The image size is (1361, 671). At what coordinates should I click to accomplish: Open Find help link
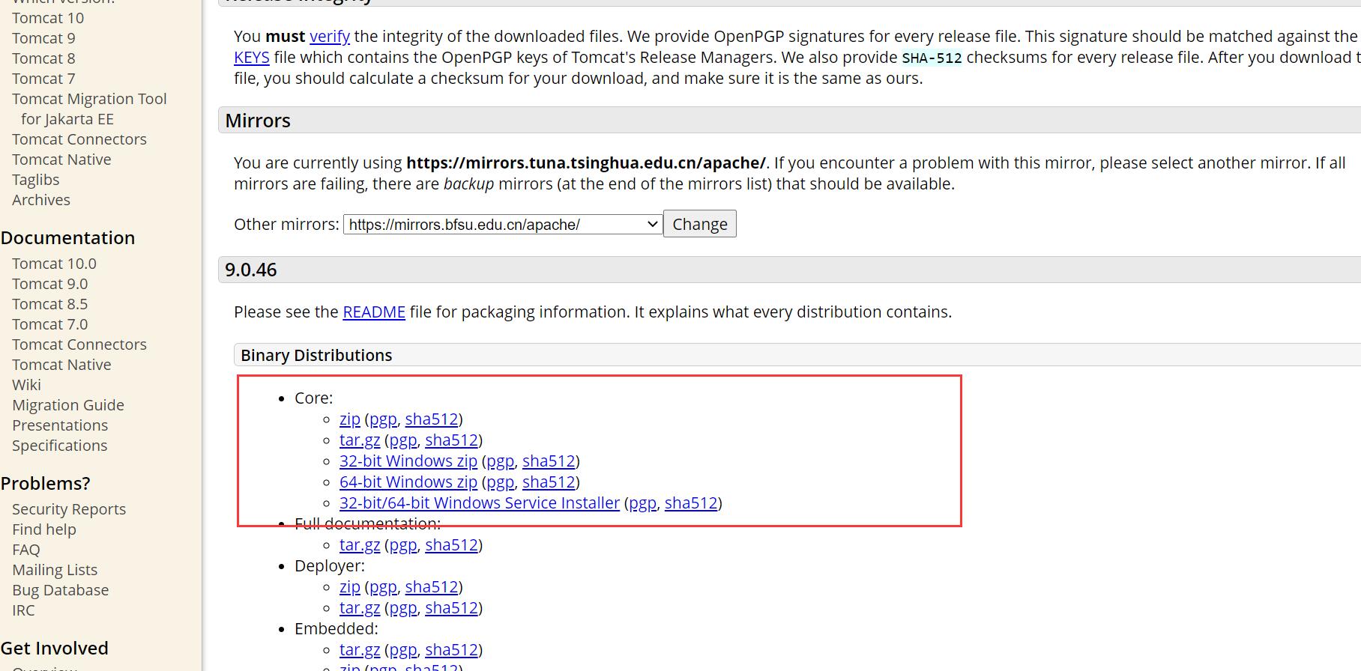pos(44,529)
